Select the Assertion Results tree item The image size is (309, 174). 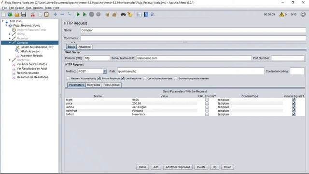click(x=31, y=56)
